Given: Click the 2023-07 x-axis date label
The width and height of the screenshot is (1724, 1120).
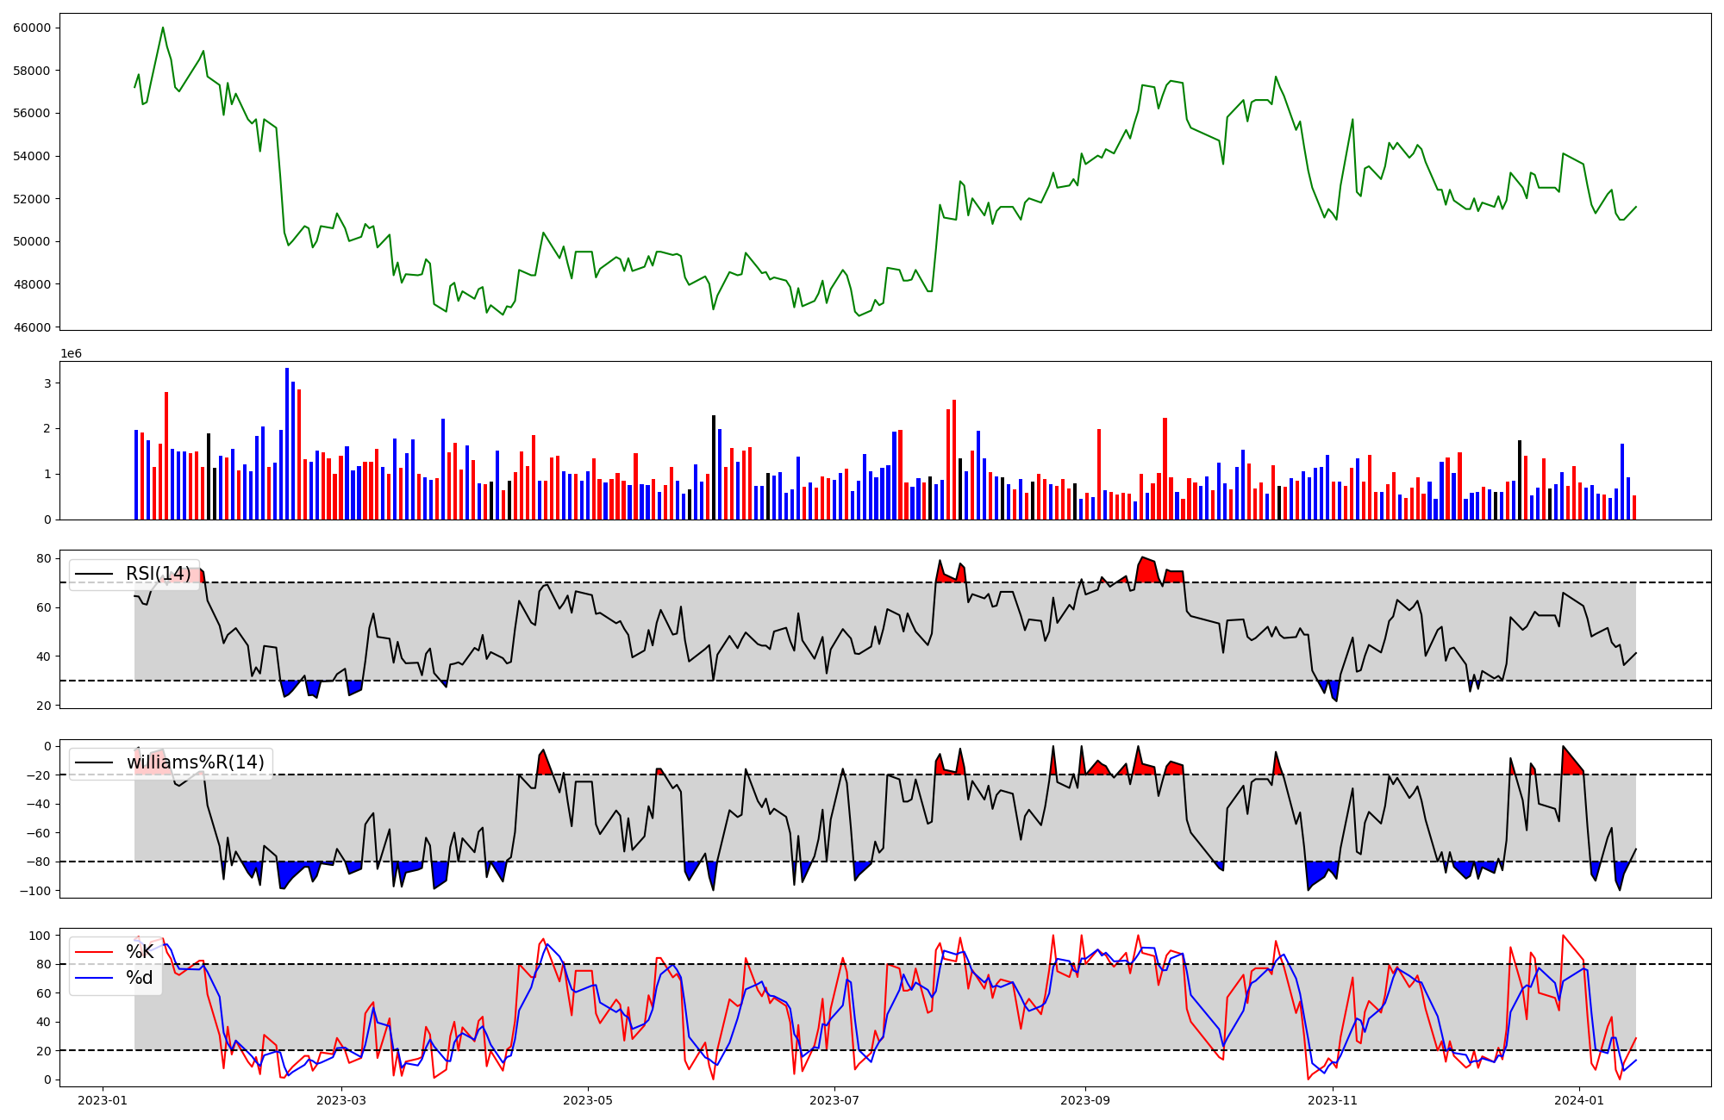Looking at the screenshot, I should tap(834, 1100).
